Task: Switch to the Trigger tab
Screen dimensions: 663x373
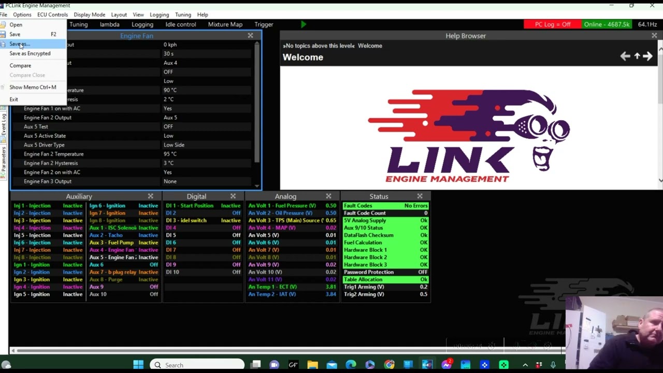Action: pos(264,24)
